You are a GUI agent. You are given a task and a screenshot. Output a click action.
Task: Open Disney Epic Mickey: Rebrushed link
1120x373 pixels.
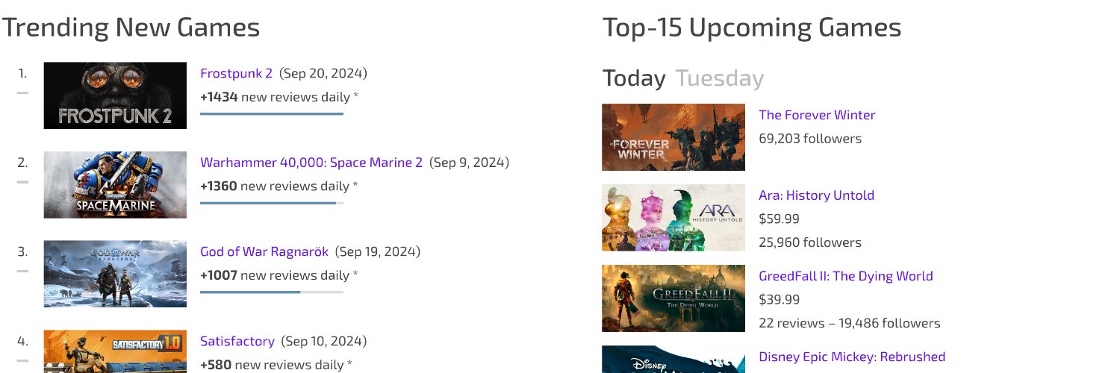point(852,357)
